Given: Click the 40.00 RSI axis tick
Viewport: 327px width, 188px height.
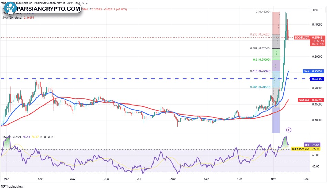Looking at the screenshot, I should click(x=316, y=166).
